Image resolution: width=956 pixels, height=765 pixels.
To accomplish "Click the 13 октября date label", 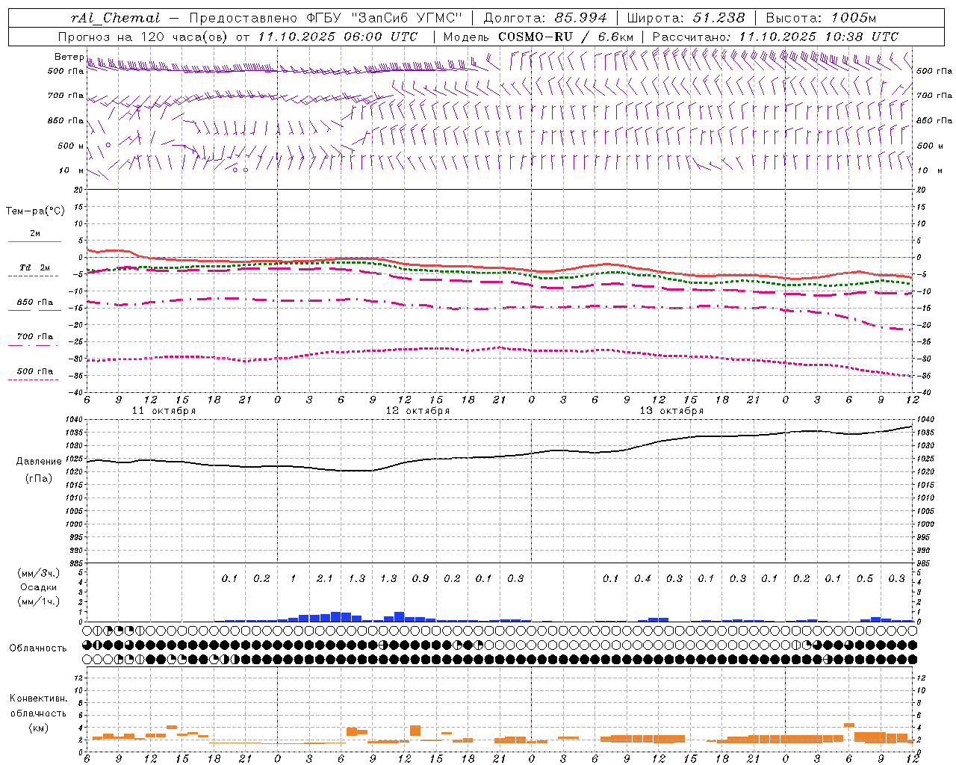I will 671,411.
